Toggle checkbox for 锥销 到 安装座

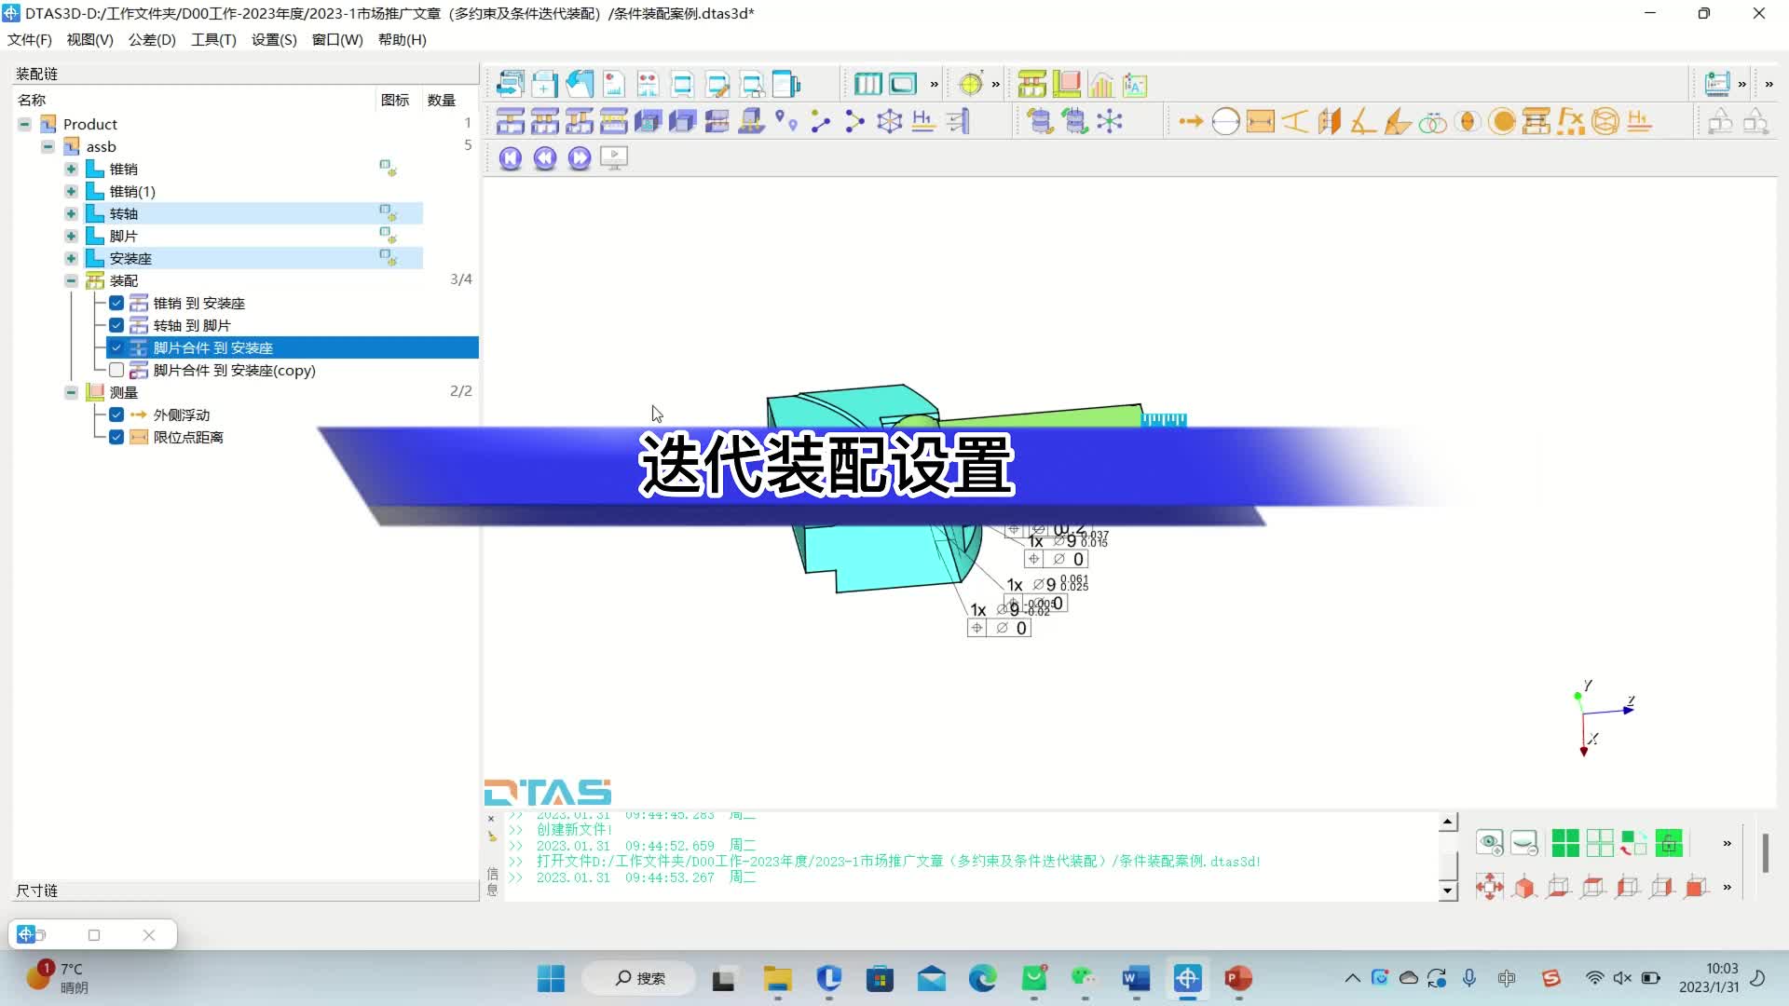pyautogui.click(x=116, y=302)
